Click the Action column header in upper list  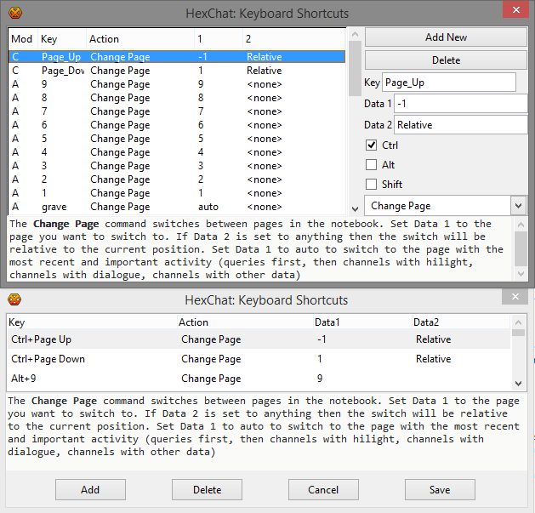(140, 39)
